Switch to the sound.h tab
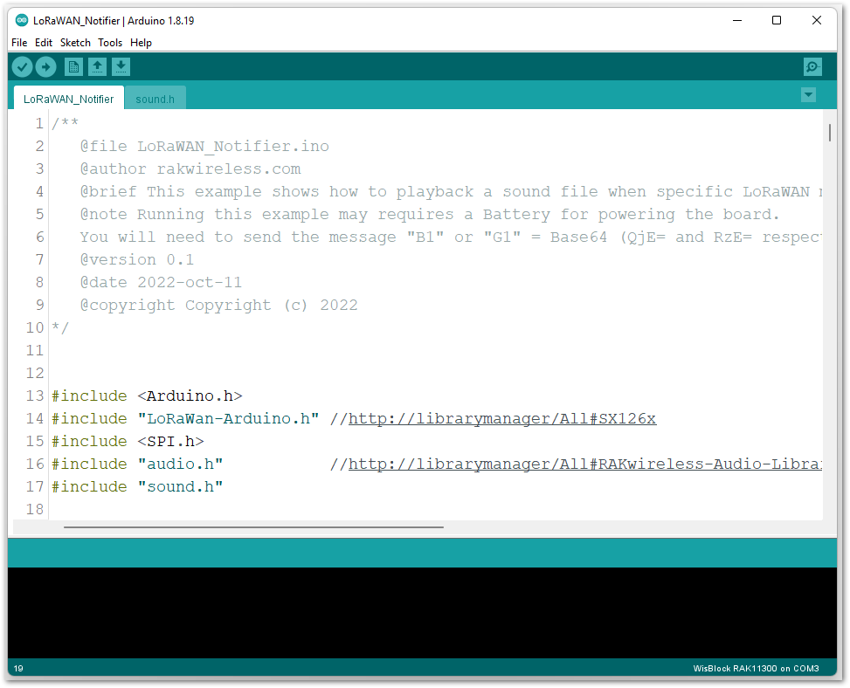The height and width of the screenshot is (688, 850). (155, 100)
